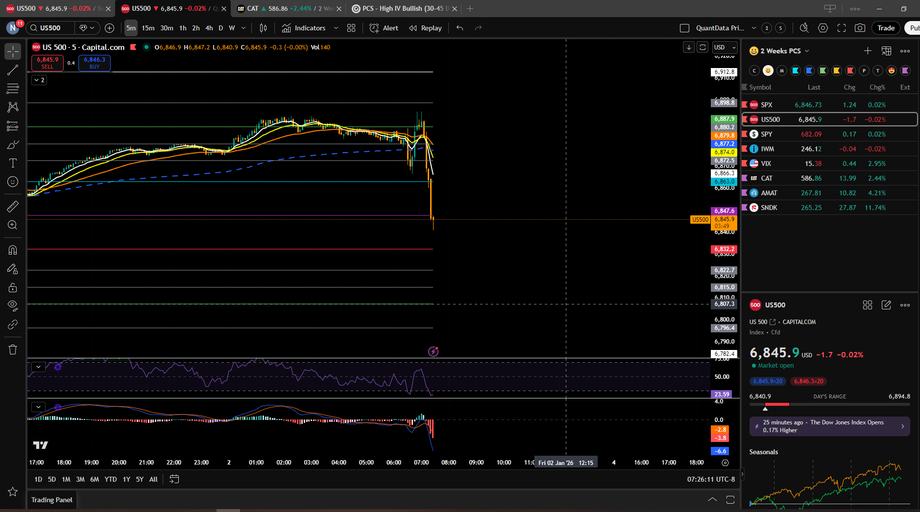Pick the ruler measure tool
The image size is (920, 512).
(13, 207)
